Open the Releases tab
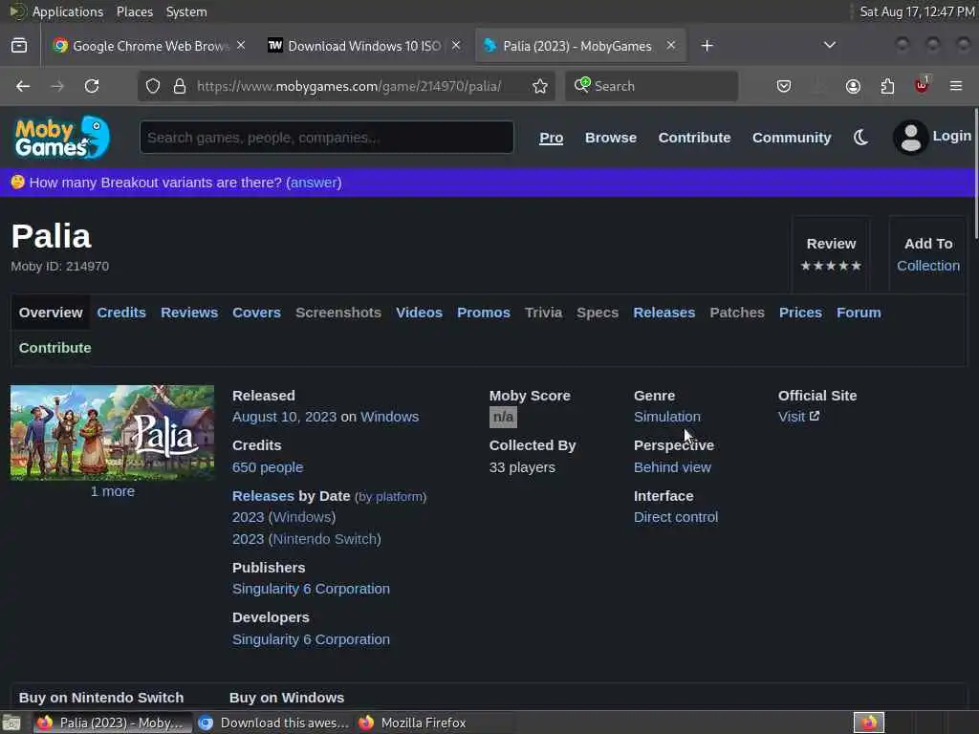This screenshot has height=734, width=979. [664, 313]
